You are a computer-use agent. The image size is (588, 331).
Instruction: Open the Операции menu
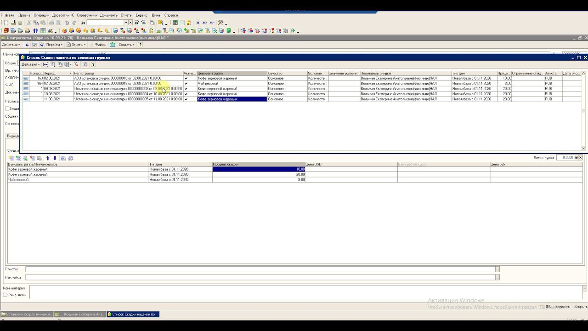[41, 15]
